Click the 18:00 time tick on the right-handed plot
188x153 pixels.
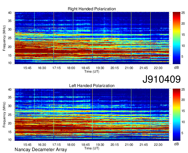pyautogui.click(x=71, y=68)
